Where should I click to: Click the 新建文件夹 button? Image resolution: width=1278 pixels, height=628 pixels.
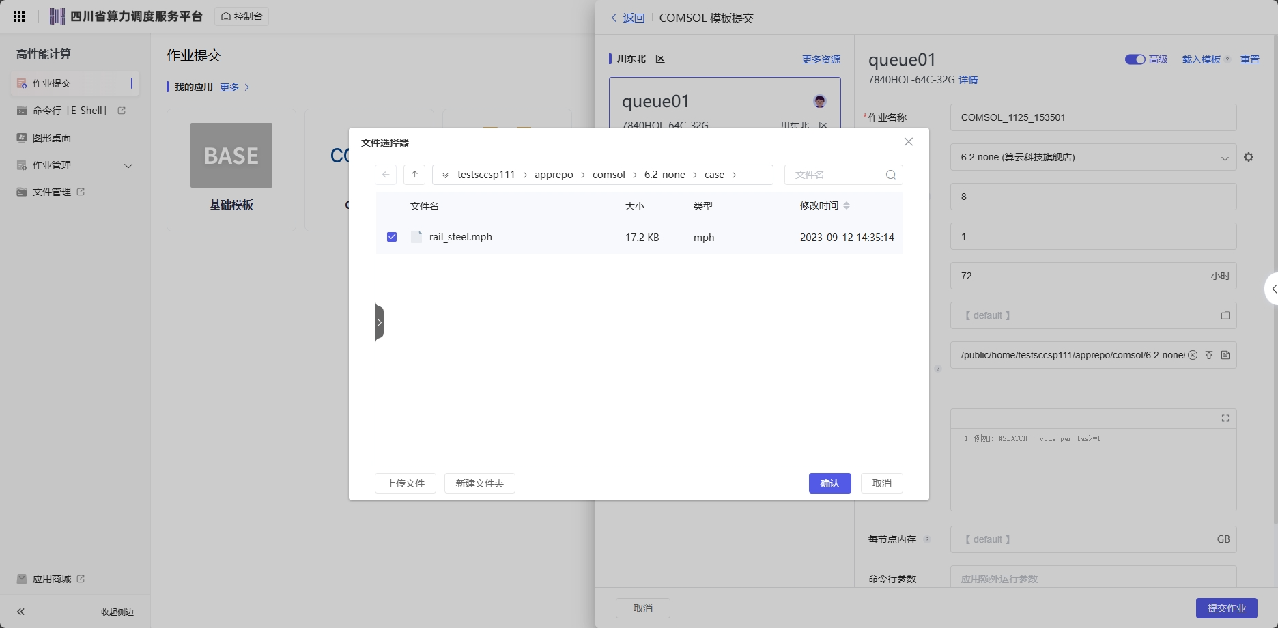(x=480, y=483)
